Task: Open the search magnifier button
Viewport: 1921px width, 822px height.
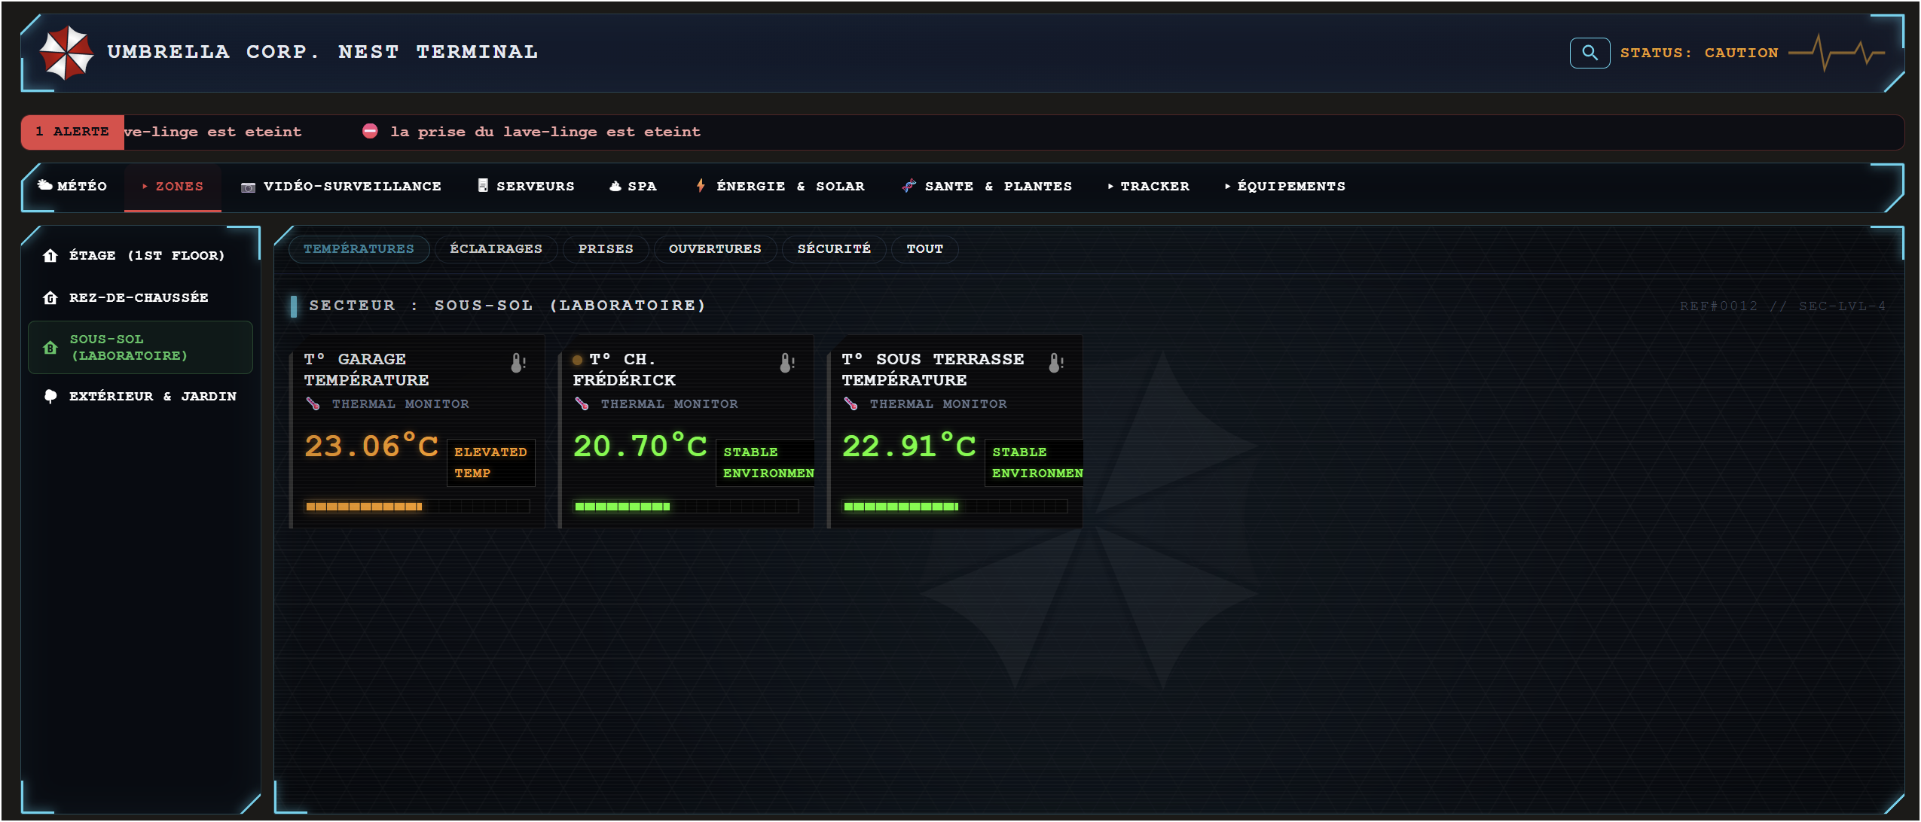Action: [1590, 53]
